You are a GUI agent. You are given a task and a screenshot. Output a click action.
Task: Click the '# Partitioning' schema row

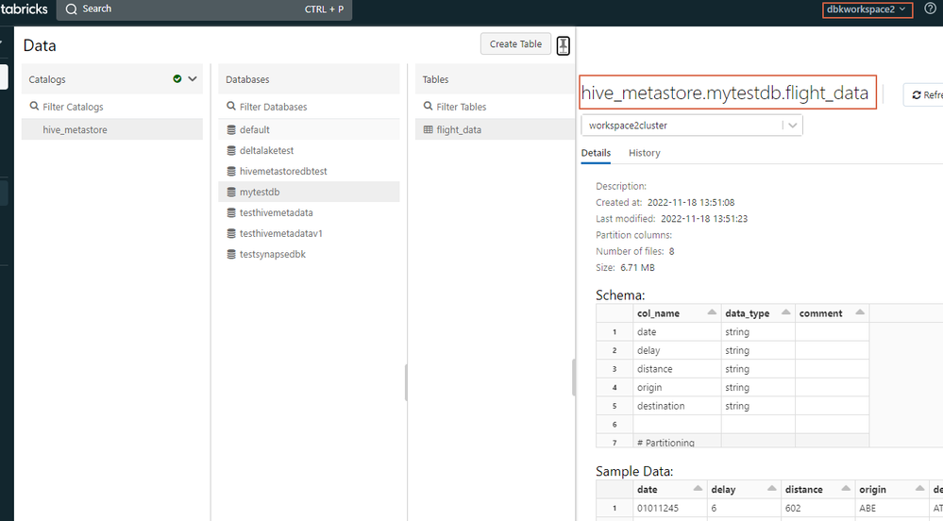tap(733, 442)
